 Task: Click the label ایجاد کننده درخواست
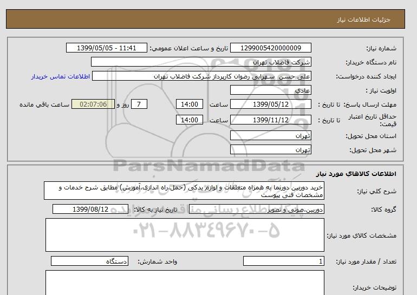[366, 76]
